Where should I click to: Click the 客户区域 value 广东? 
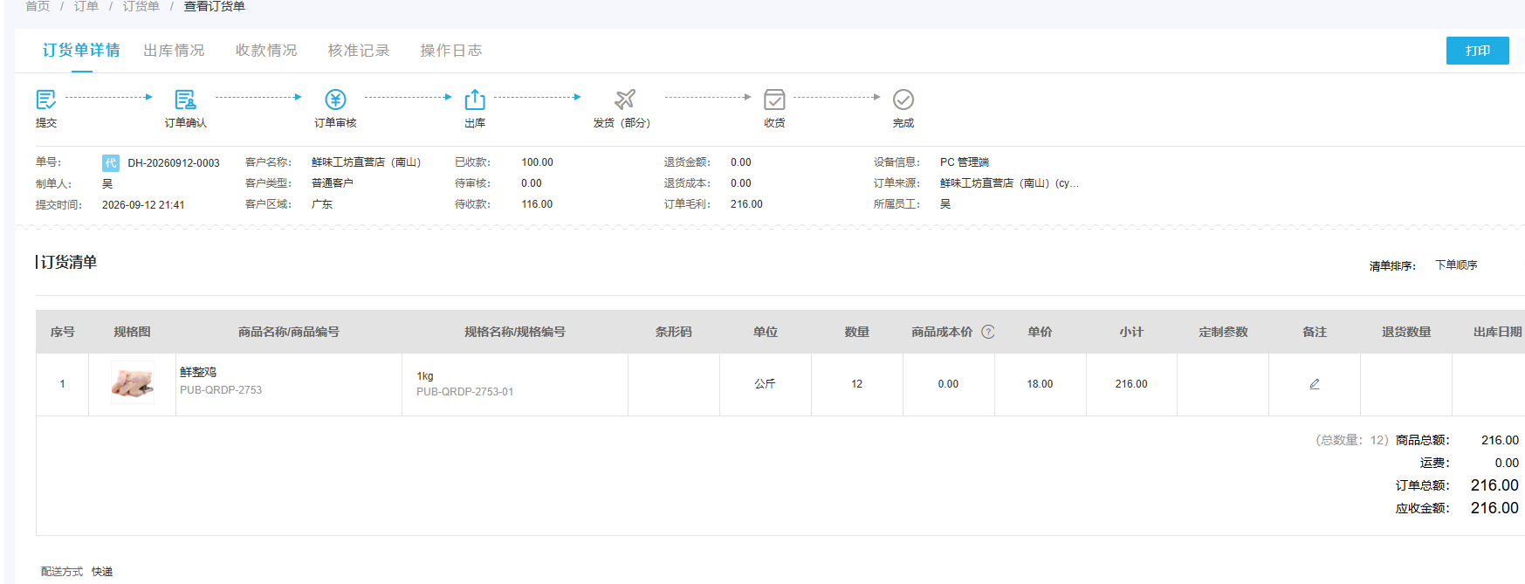click(x=322, y=204)
